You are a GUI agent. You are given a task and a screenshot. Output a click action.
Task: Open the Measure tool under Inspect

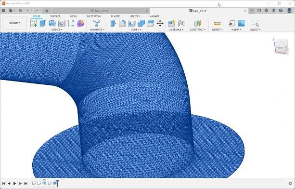tap(217, 23)
